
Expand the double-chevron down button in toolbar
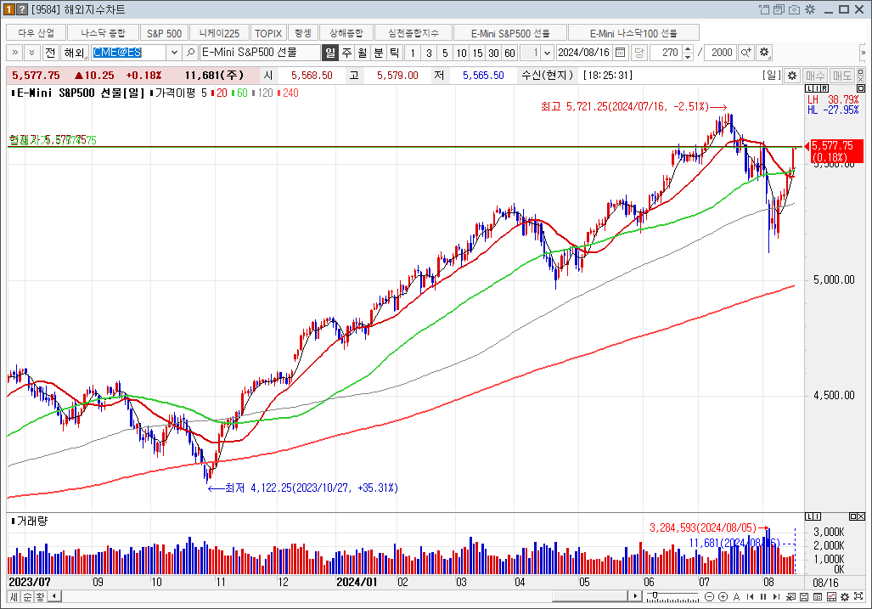(x=31, y=53)
